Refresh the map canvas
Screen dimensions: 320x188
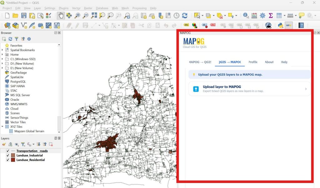click(184, 16)
